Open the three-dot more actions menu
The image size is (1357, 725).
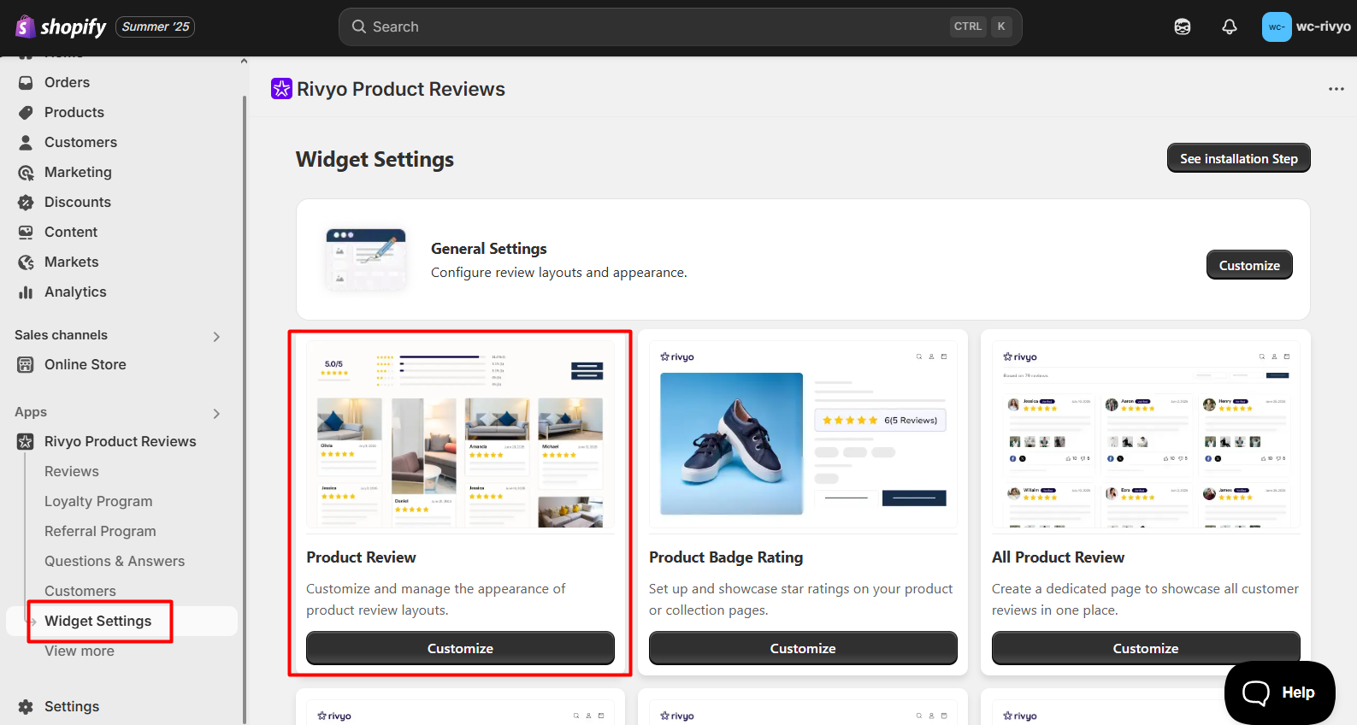(1336, 89)
